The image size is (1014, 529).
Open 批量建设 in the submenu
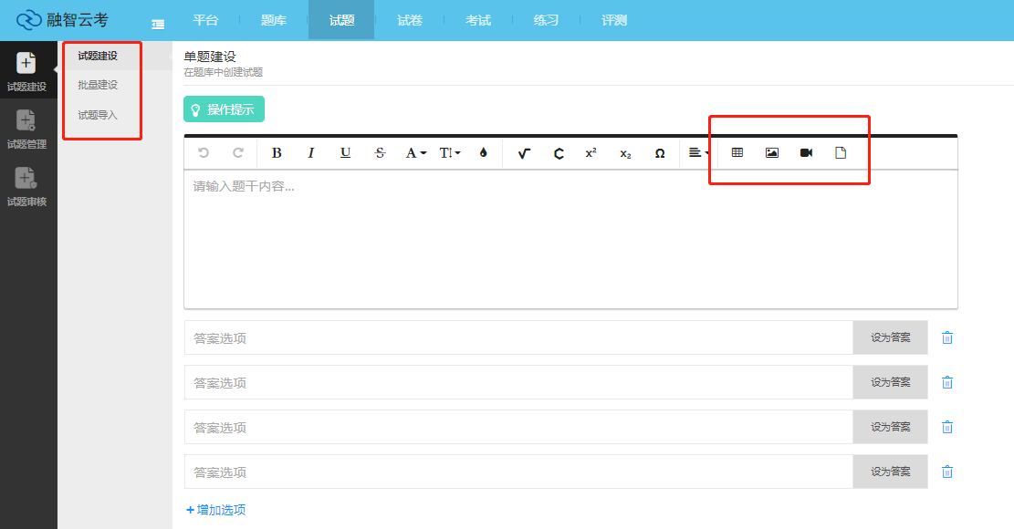[x=98, y=85]
